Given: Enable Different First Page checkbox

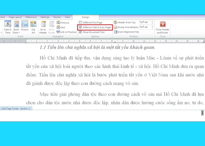Looking at the screenshot, I should point(80,22).
